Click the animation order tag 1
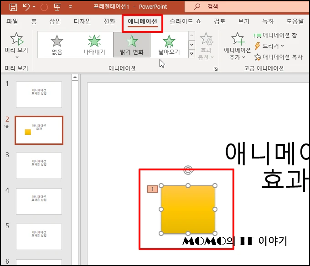This screenshot has height=266, width=310. 152,189
